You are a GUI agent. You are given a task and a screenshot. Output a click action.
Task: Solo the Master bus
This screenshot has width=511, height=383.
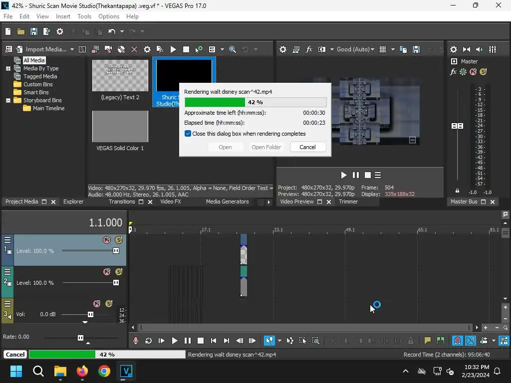point(483,72)
